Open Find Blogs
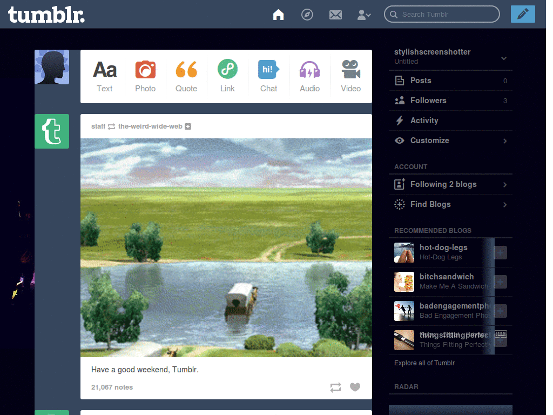553x415 pixels. pos(450,204)
